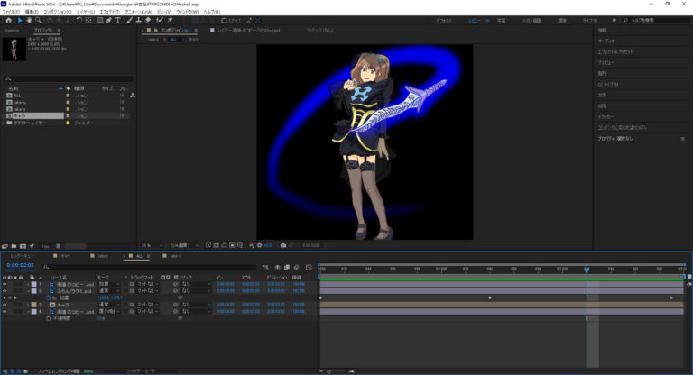The width and height of the screenshot is (693, 375).
Task: Select the Type text tool
Action: 118,21
